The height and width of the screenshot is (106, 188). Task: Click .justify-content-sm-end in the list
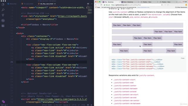click(x=125, y=97)
